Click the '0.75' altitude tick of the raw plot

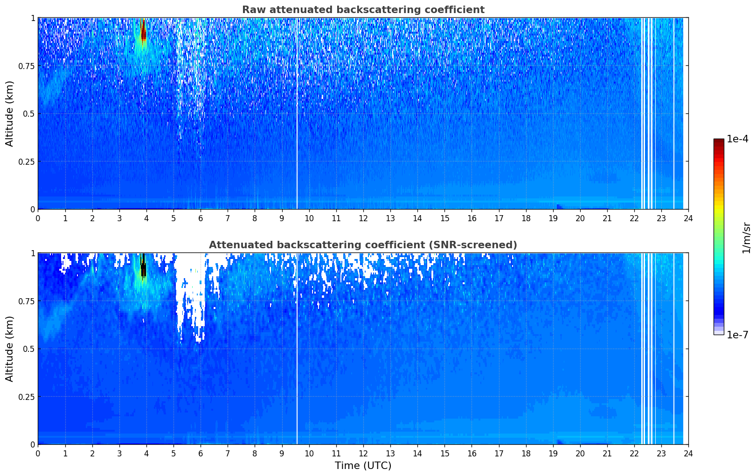(x=27, y=66)
